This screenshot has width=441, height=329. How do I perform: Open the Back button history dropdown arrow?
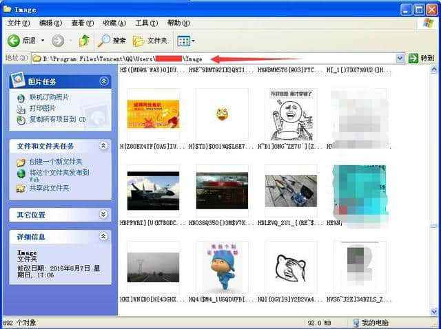[43, 41]
